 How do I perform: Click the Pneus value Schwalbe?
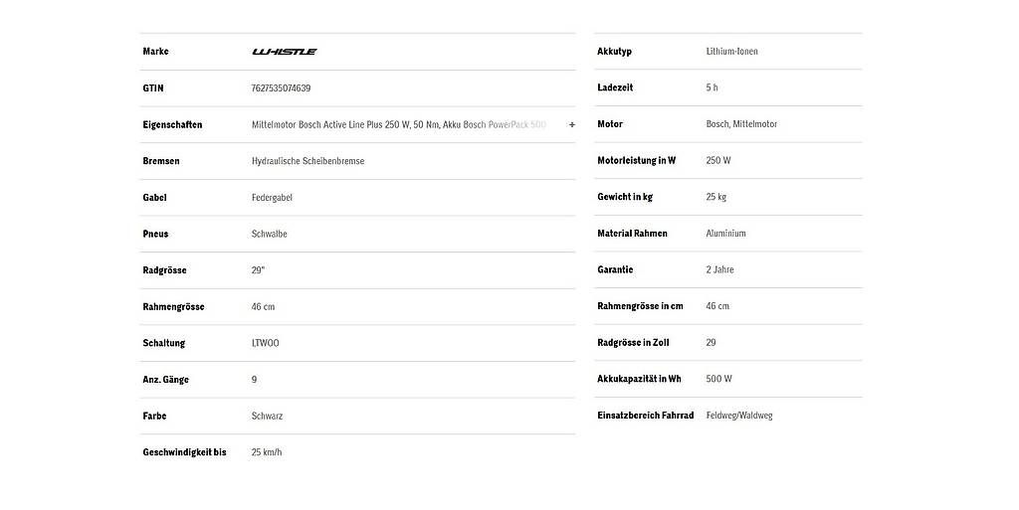coord(269,234)
